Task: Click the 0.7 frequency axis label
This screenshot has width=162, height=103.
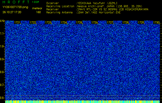Action: (2, 85)
